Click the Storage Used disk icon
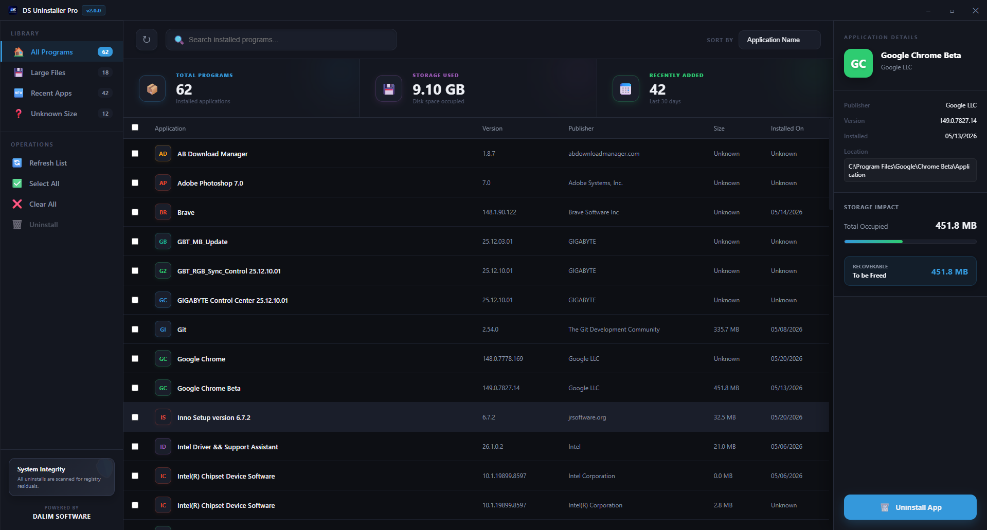 pos(389,89)
